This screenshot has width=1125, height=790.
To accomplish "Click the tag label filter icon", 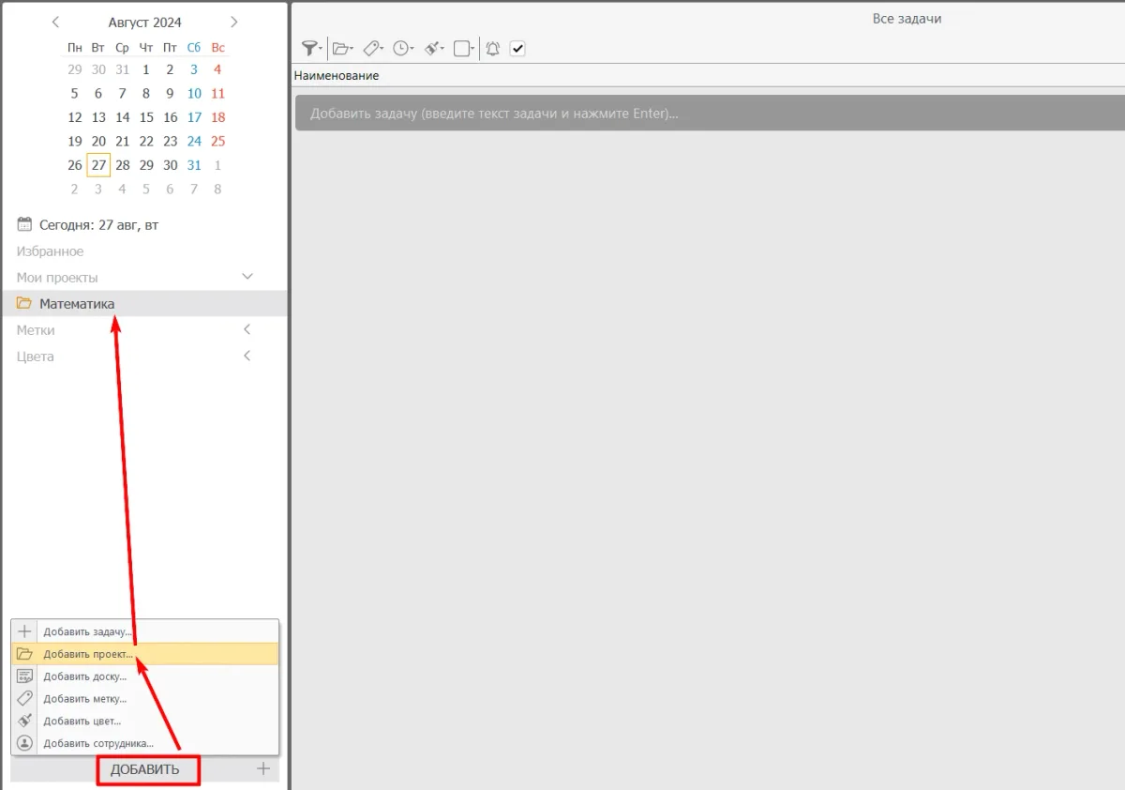I will coord(372,49).
